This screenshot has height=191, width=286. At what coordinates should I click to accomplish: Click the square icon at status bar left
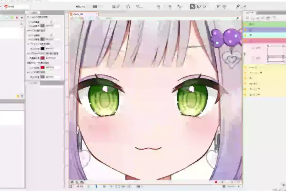70,187
